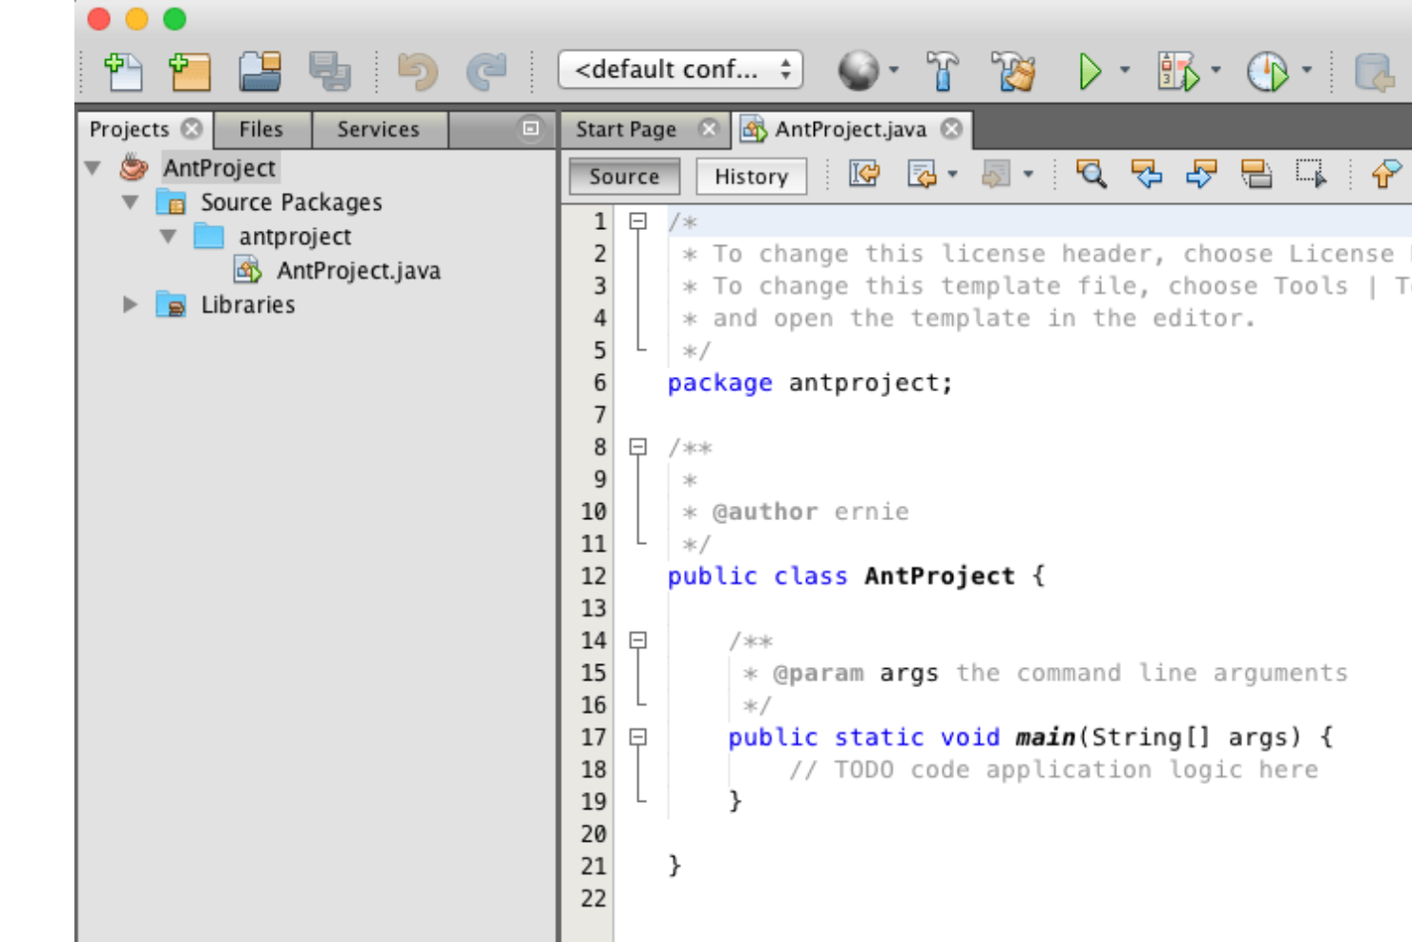Click the History button above the editor

point(750,176)
